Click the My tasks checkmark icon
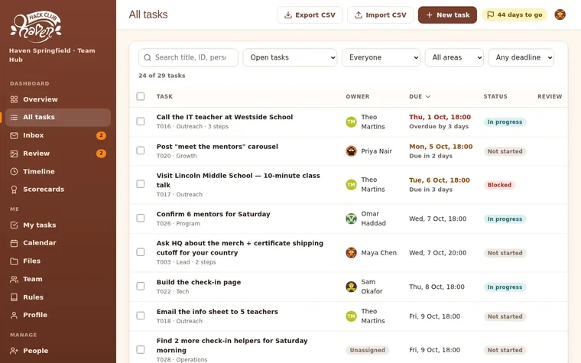This screenshot has height=363, width=581. 14,225
